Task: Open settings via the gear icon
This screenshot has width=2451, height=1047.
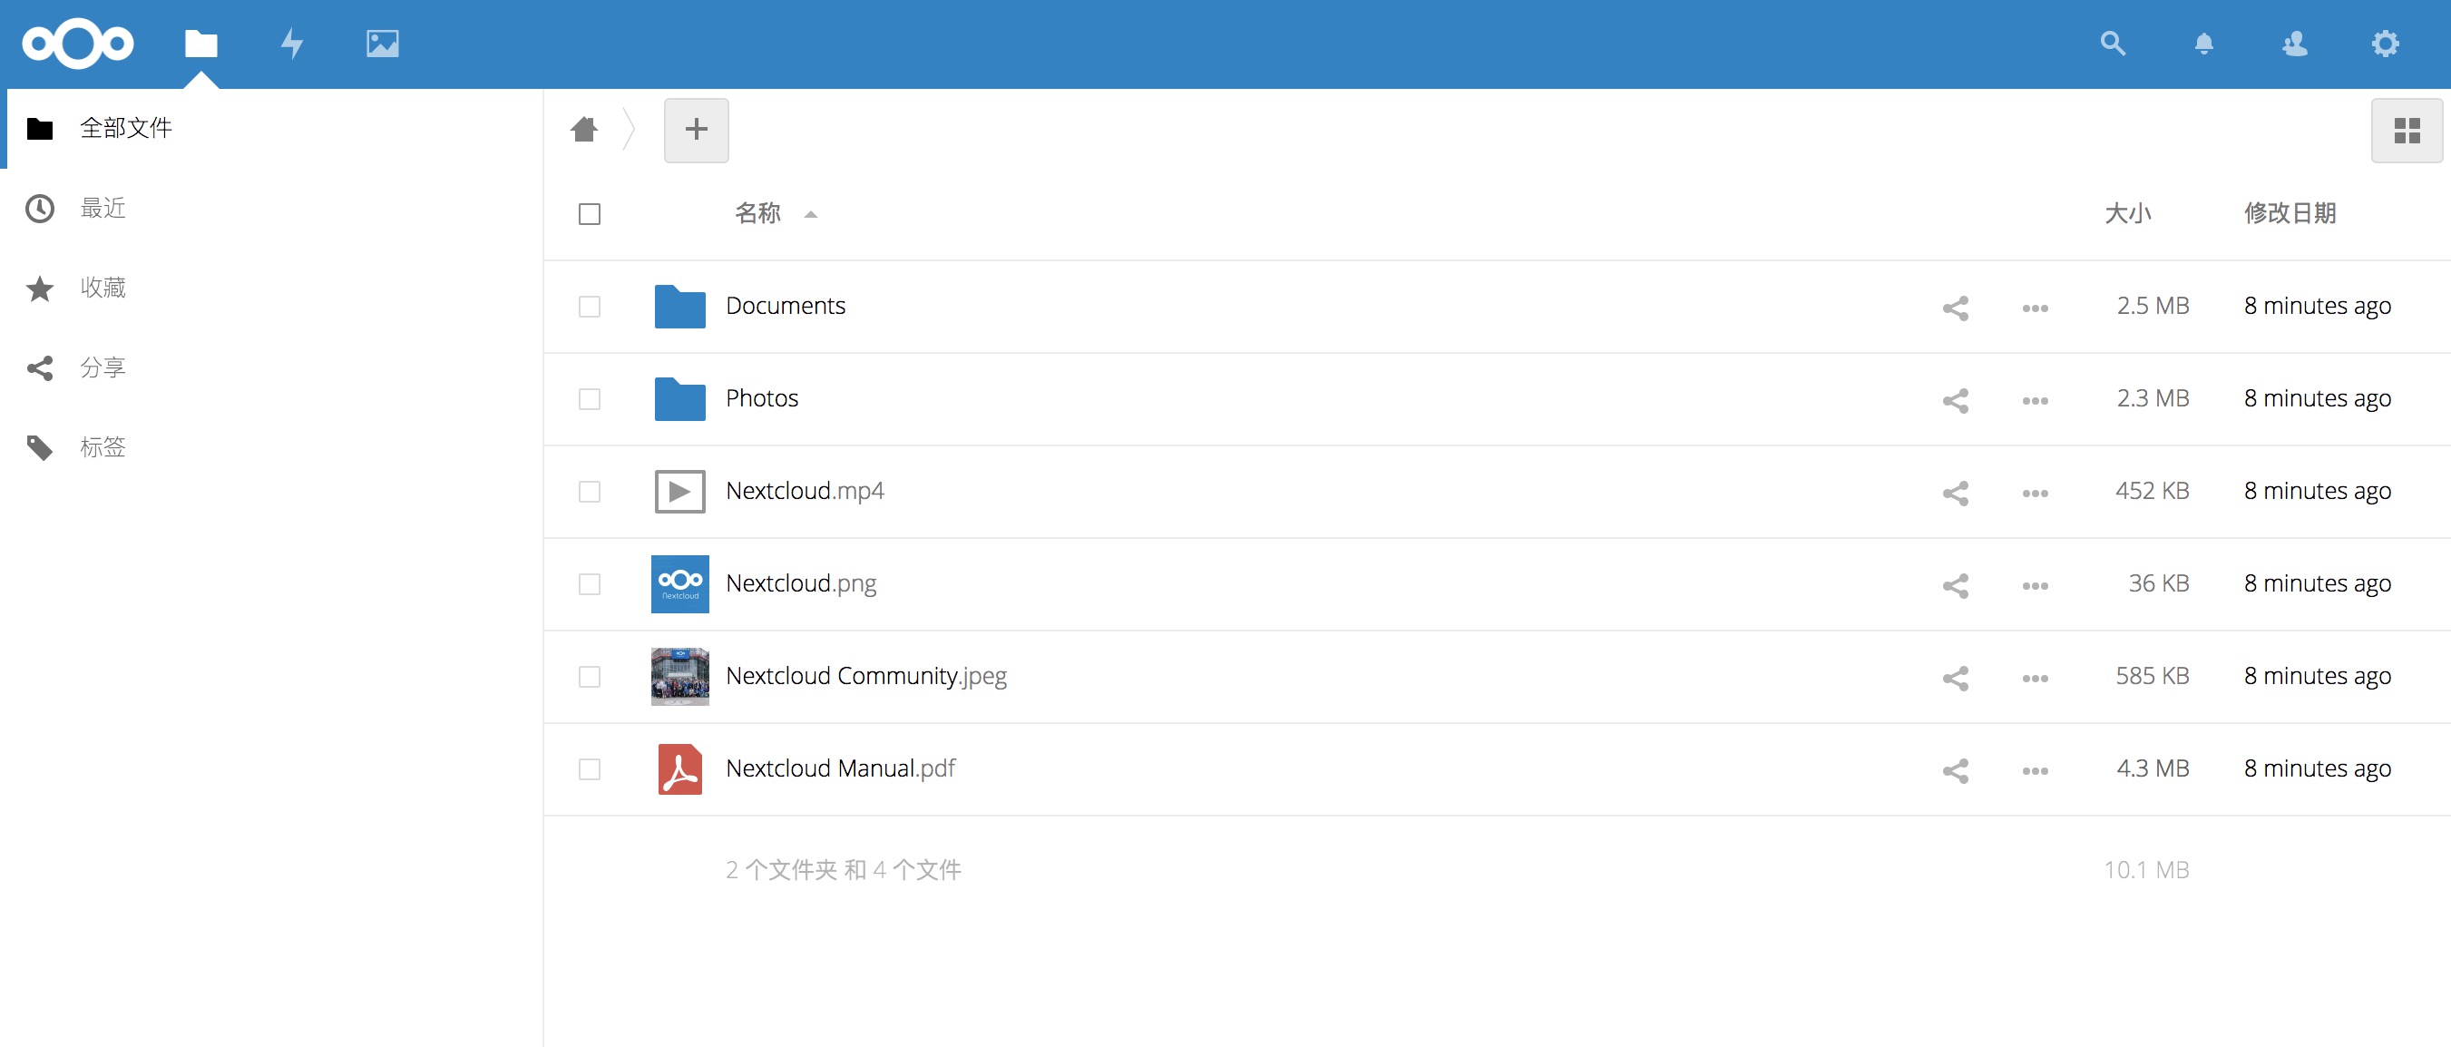Action: [2386, 43]
